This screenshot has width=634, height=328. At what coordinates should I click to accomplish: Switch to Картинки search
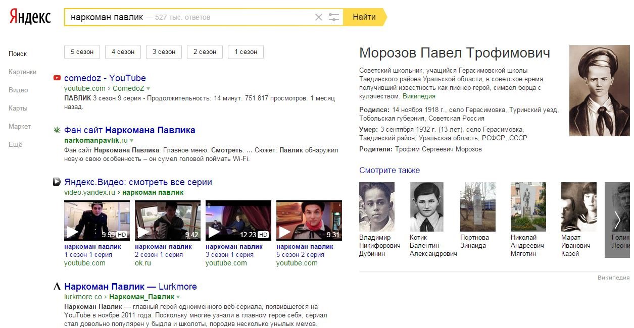[x=23, y=72]
